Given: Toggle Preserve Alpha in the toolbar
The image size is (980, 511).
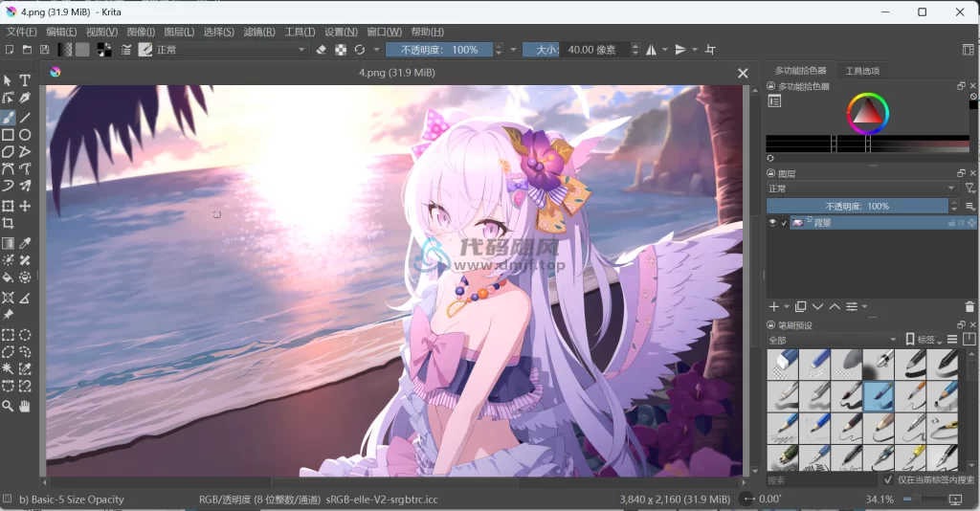Looking at the screenshot, I should [341, 50].
